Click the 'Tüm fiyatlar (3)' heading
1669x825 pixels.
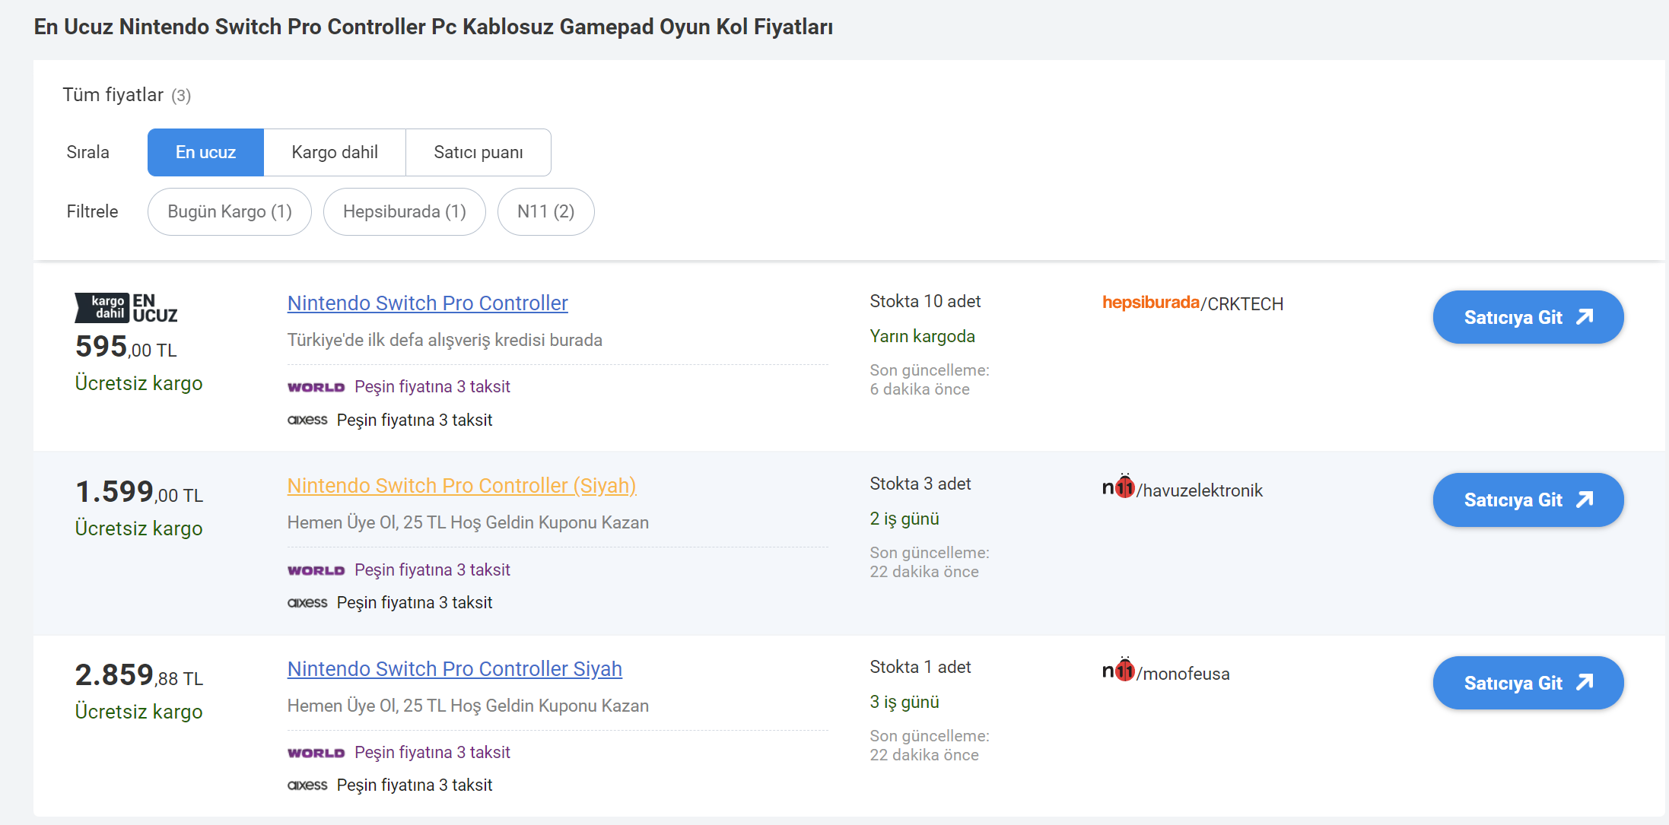[x=127, y=95]
